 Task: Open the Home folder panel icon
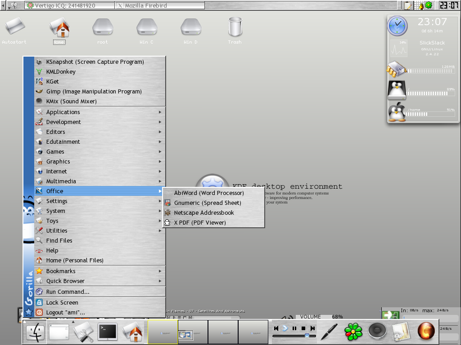(x=133, y=332)
